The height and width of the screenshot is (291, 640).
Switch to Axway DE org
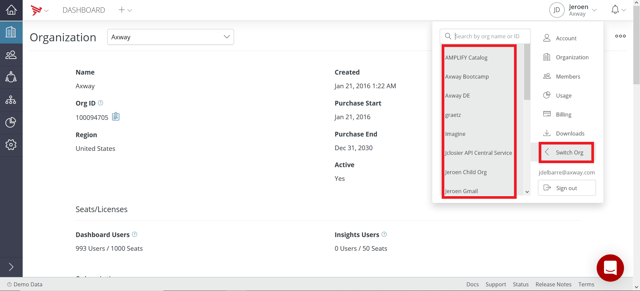(457, 96)
